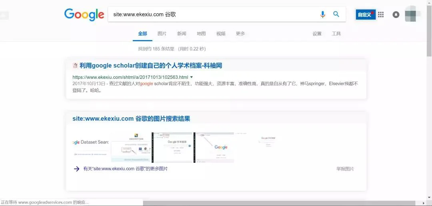Switch to the 新闻 tab
Screen dimensions: 432x206
(182, 34)
